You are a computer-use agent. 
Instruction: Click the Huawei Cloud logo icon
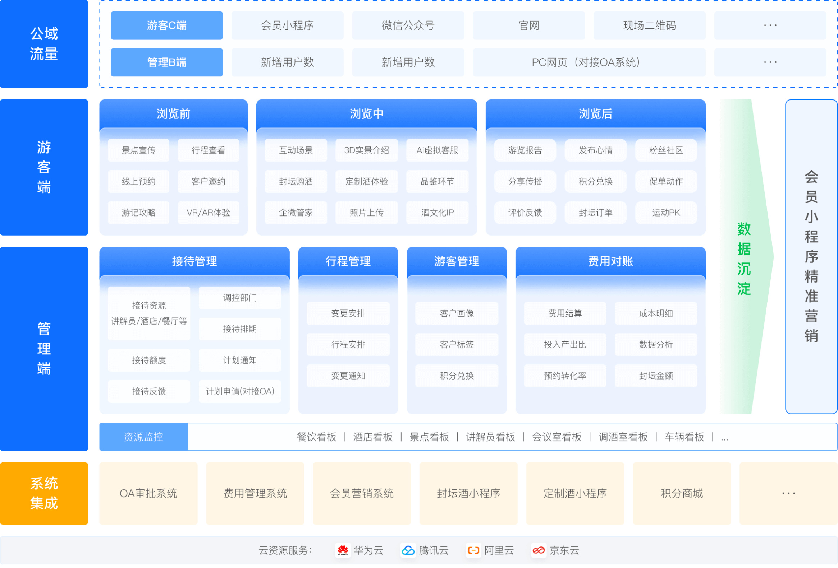coord(343,550)
